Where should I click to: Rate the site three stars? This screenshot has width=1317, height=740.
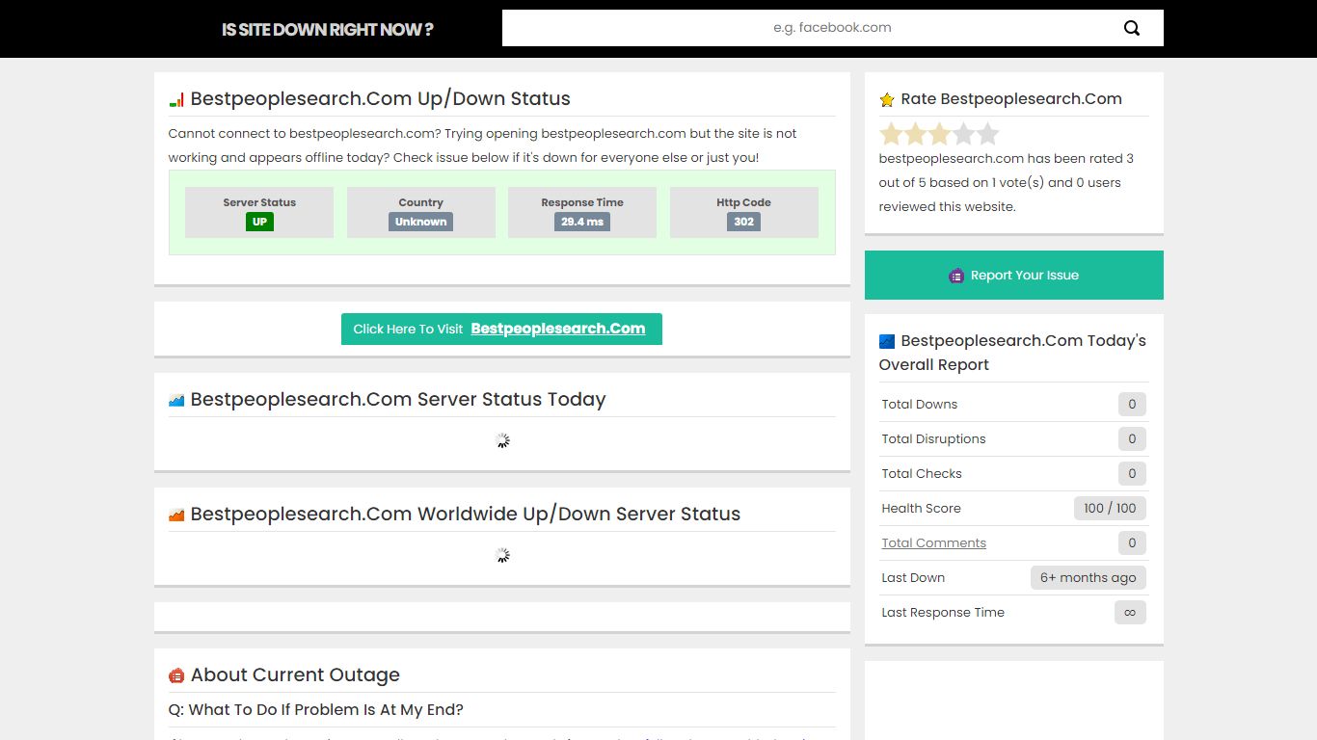(x=939, y=134)
